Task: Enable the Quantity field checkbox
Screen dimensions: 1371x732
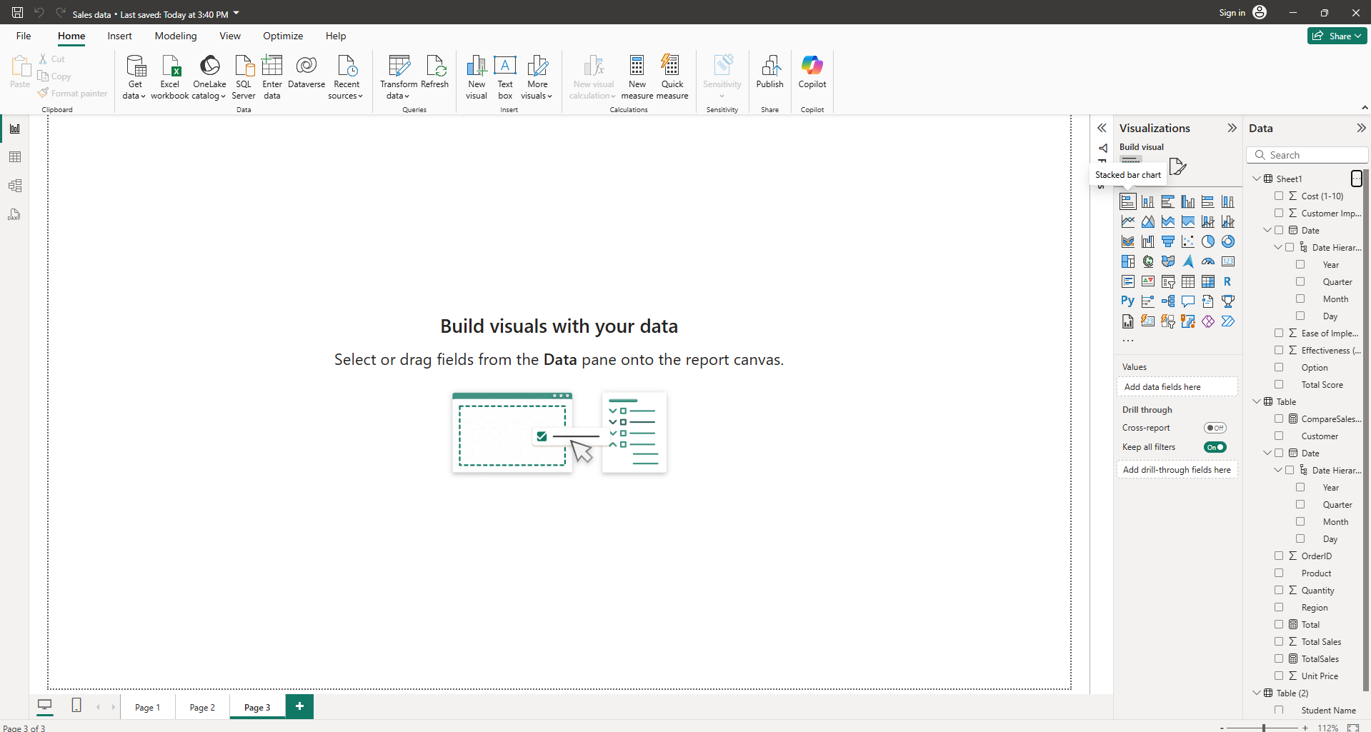Action: tap(1279, 590)
